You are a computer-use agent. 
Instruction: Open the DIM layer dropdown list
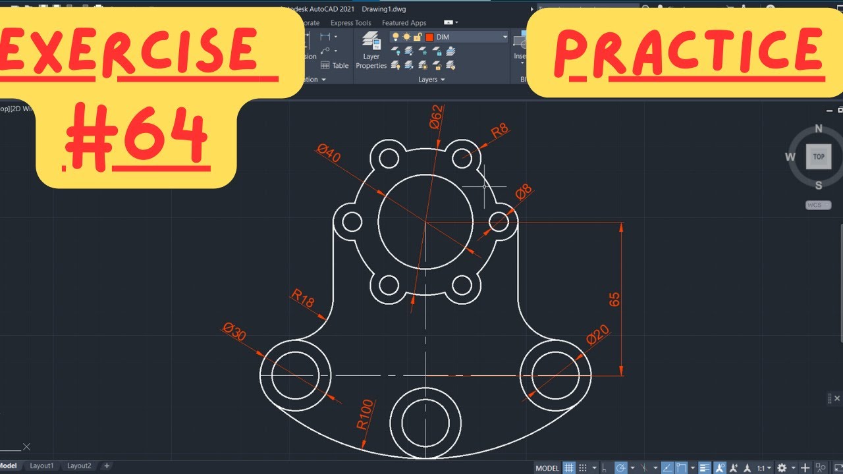pyautogui.click(x=505, y=37)
